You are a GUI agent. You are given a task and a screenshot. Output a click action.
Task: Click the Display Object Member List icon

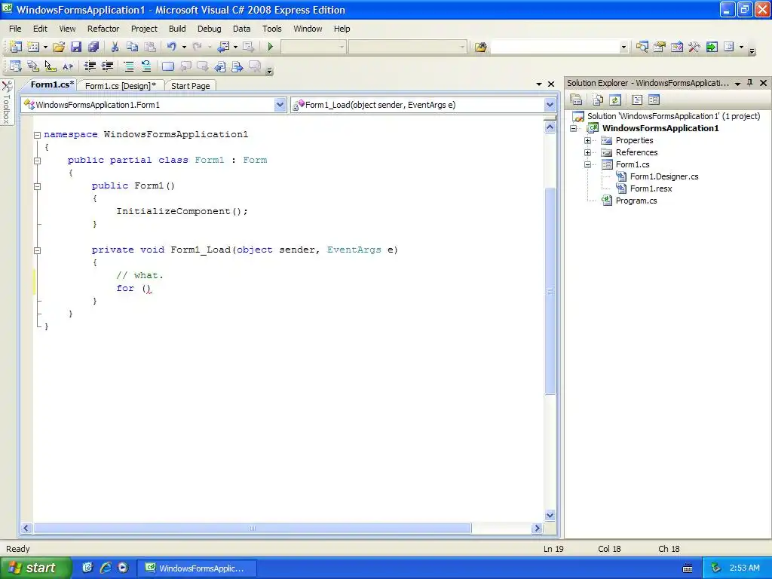[16, 66]
